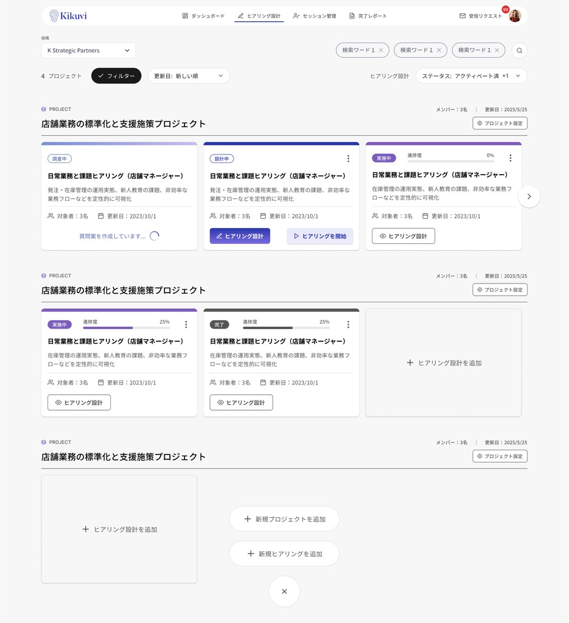Open プロジェクト設定 gear for the first project
The width and height of the screenshot is (569, 623).
pos(500,122)
